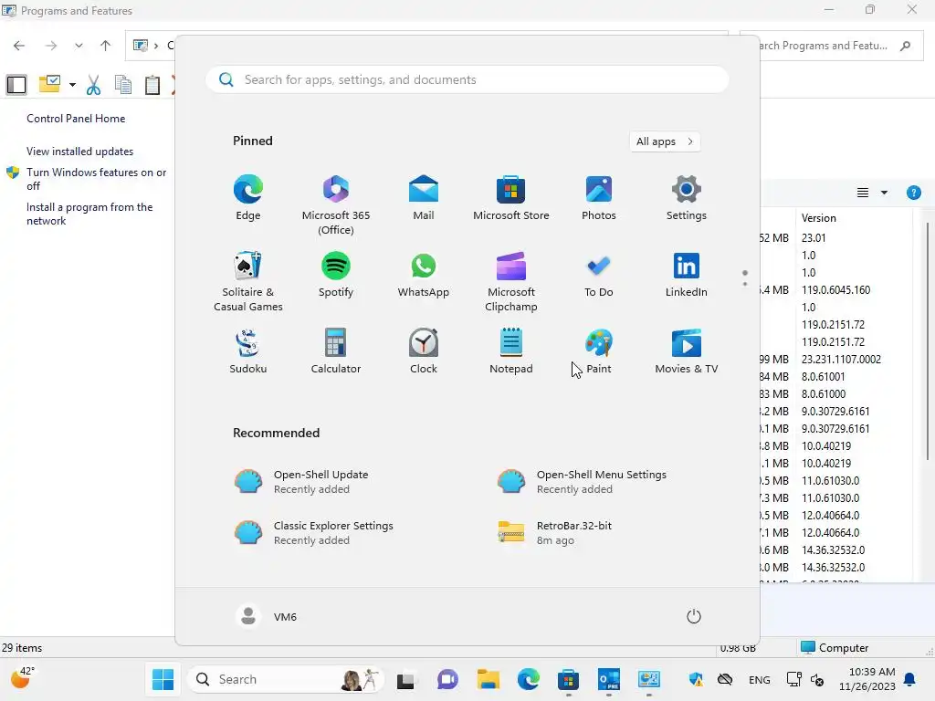935x701 pixels.
Task: Click the power button in Start menu
Action: [x=694, y=616]
